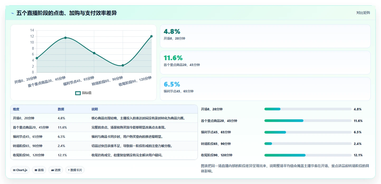381x184 pixels.
Task: Click the 数据卡片 tag pill
Action: point(75,170)
